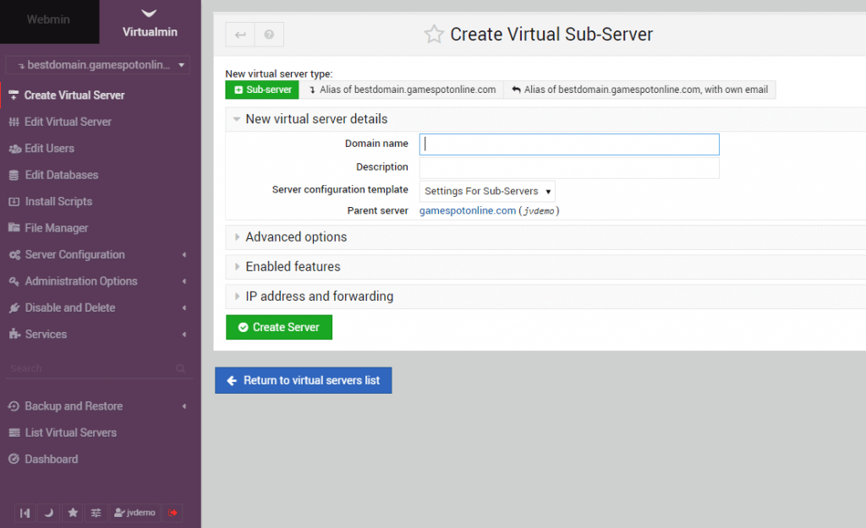This screenshot has height=528, width=866.
Task: Select the Sub-server type option
Action: point(262,90)
